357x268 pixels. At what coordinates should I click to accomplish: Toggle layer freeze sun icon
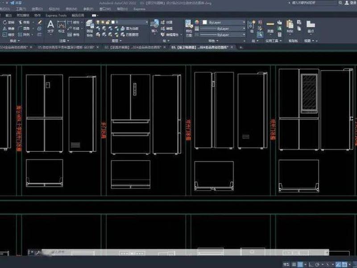click(103, 22)
